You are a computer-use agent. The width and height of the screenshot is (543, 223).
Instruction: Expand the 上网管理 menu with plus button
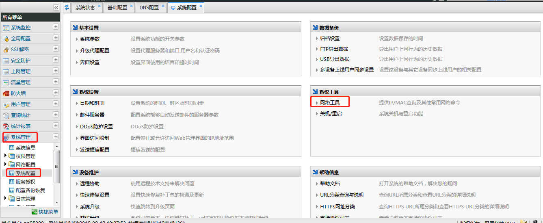[x=56, y=71]
